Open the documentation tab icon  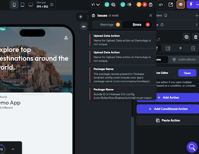pyautogui.click(x=193, y=48)
